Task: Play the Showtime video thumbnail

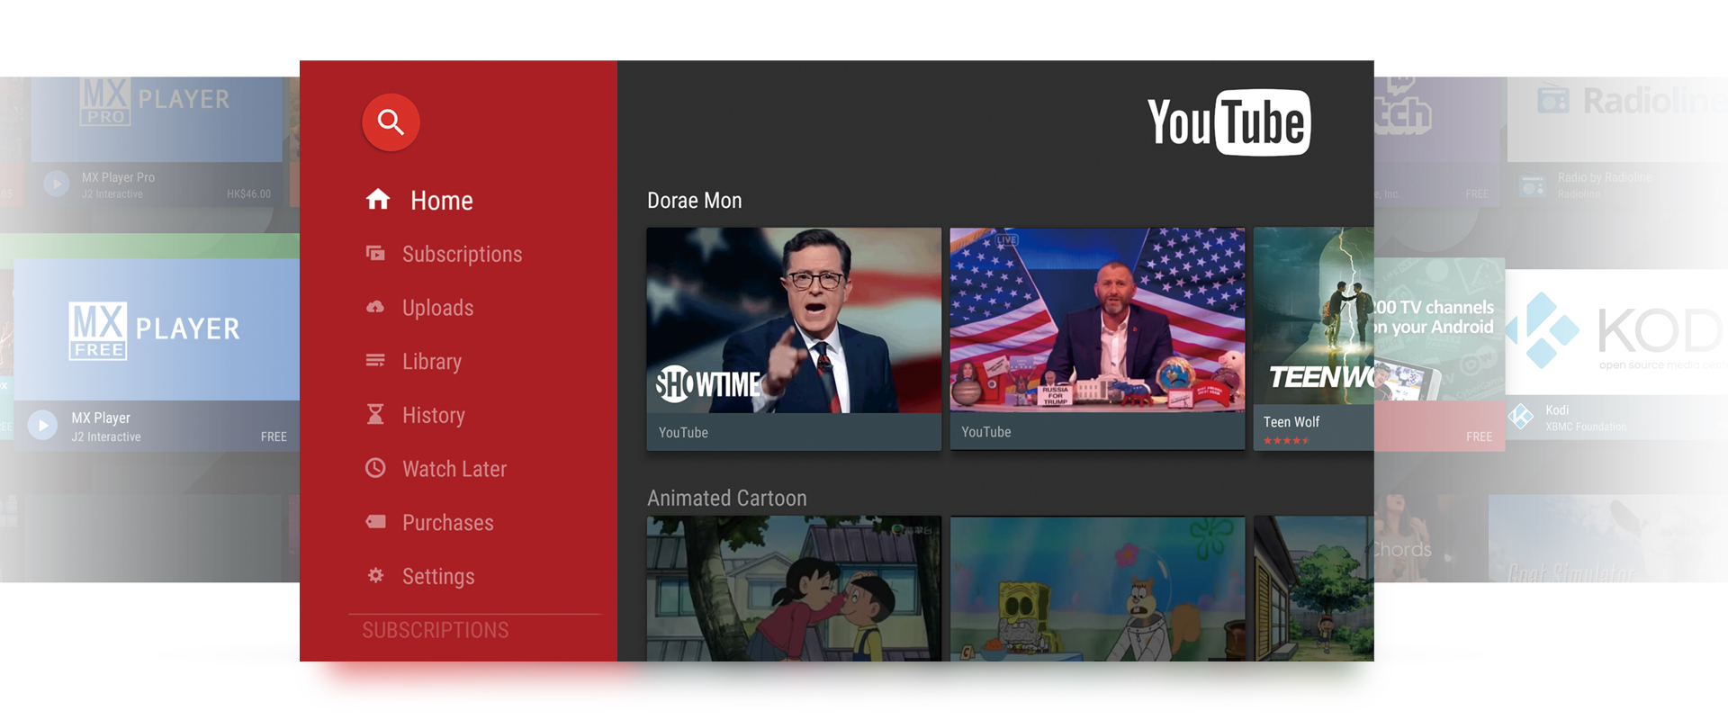Action: tap(794, 321)
